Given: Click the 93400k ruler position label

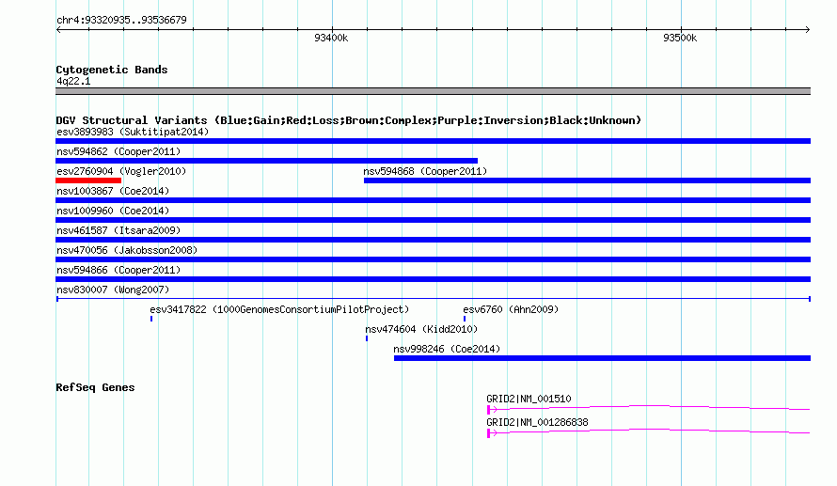Looking at the screenshot, I should point(331,38).
